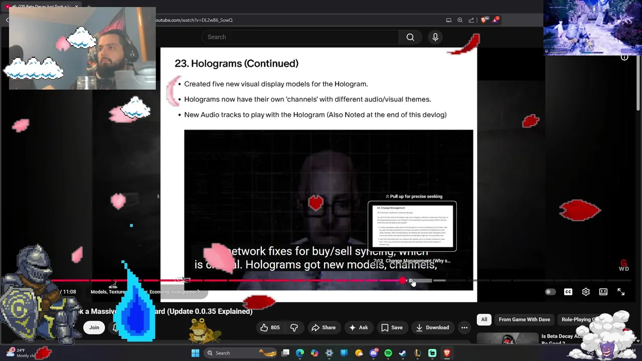Dislike the video with thumbs down
Viewport: 642px width, 361px height.
[294, 327]
